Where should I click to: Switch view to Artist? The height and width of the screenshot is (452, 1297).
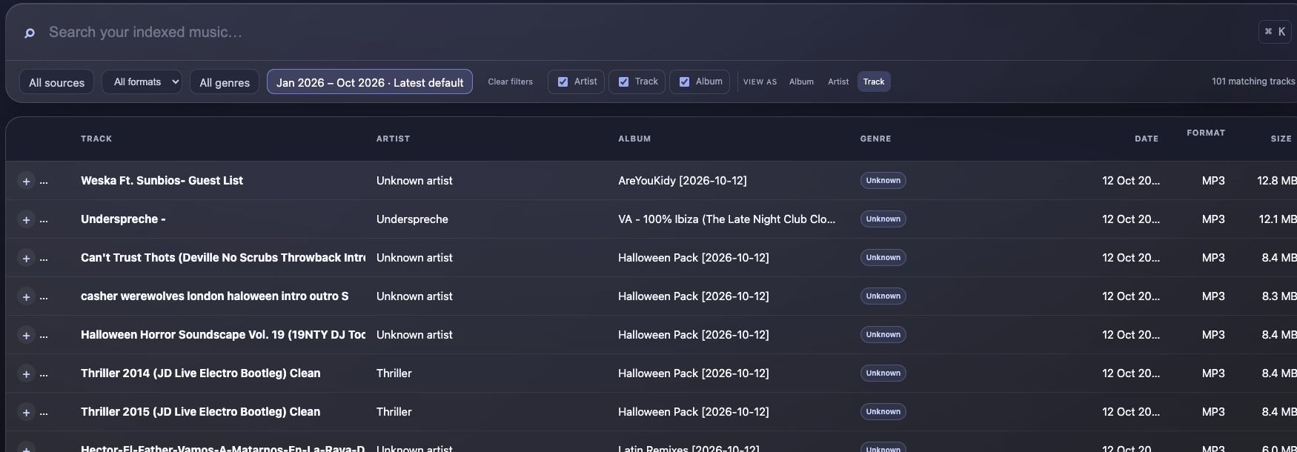838,82
